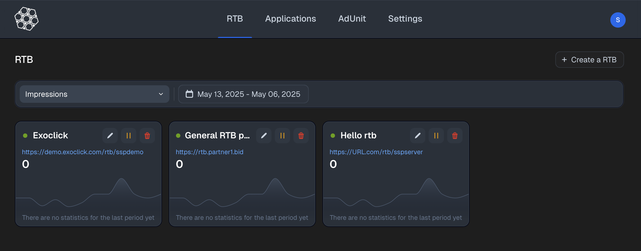
Task: Open the demo.exoclick.com endpoint link
Action: point(83,152)
